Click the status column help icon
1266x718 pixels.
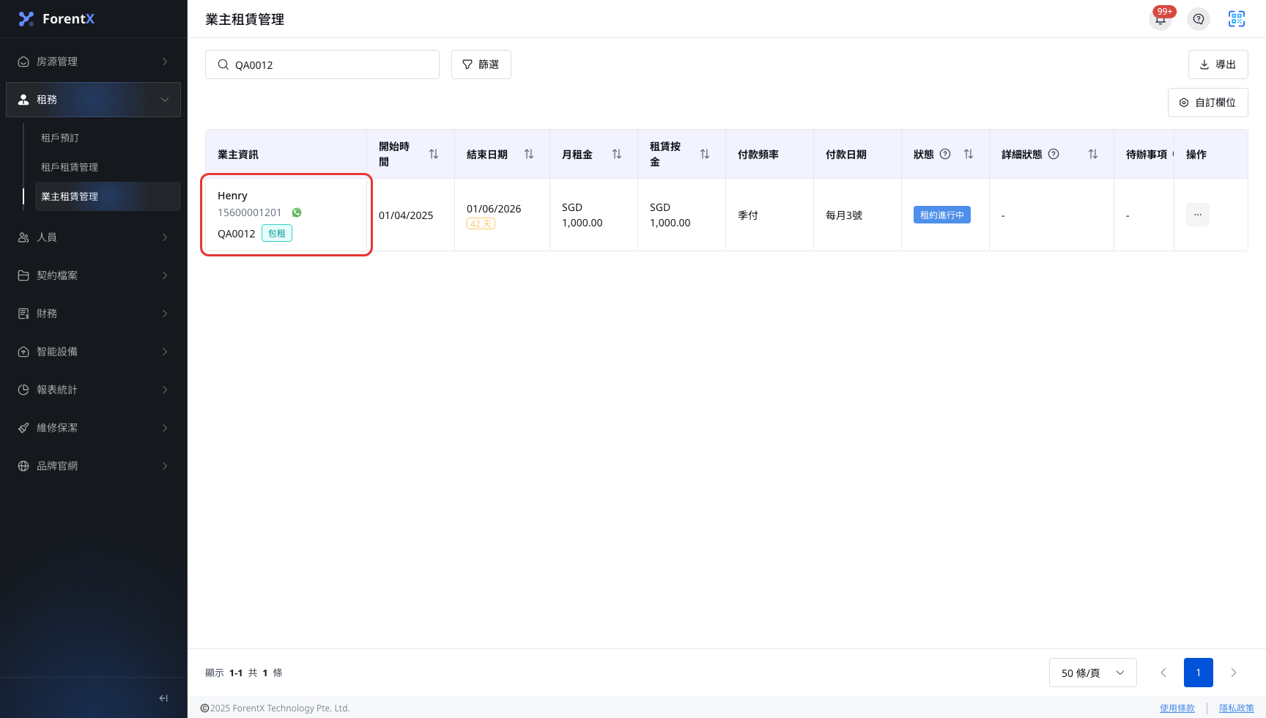point(945,154)
